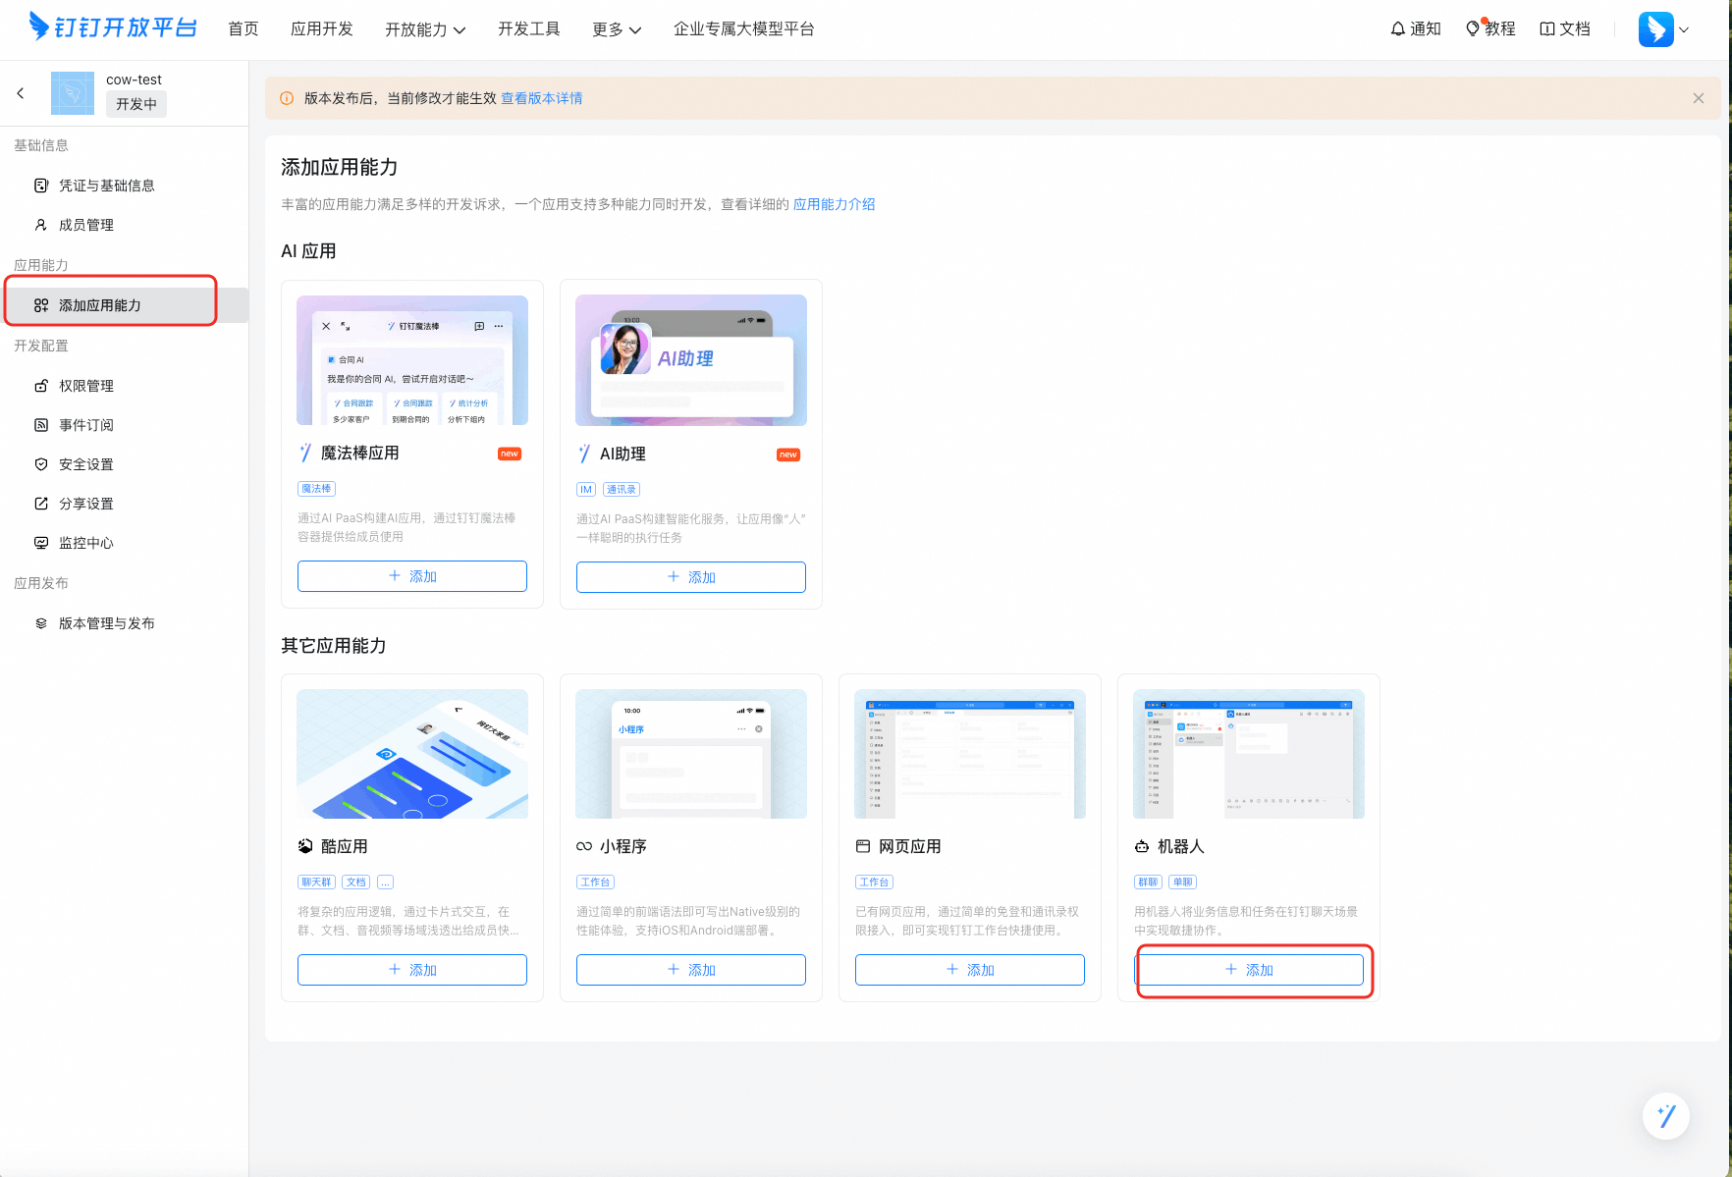Click the 机器人 robot icon
Image resolution: width=1732 pixels, height=1177 pixels.
1142,846
